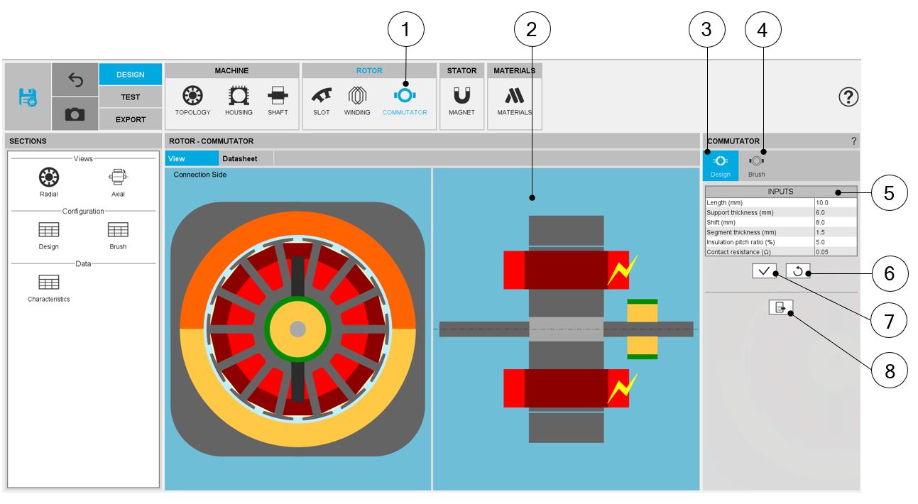Switch to the EXPORT mode tab
This screenshot has width=918, height=504.
click(131, 119)
